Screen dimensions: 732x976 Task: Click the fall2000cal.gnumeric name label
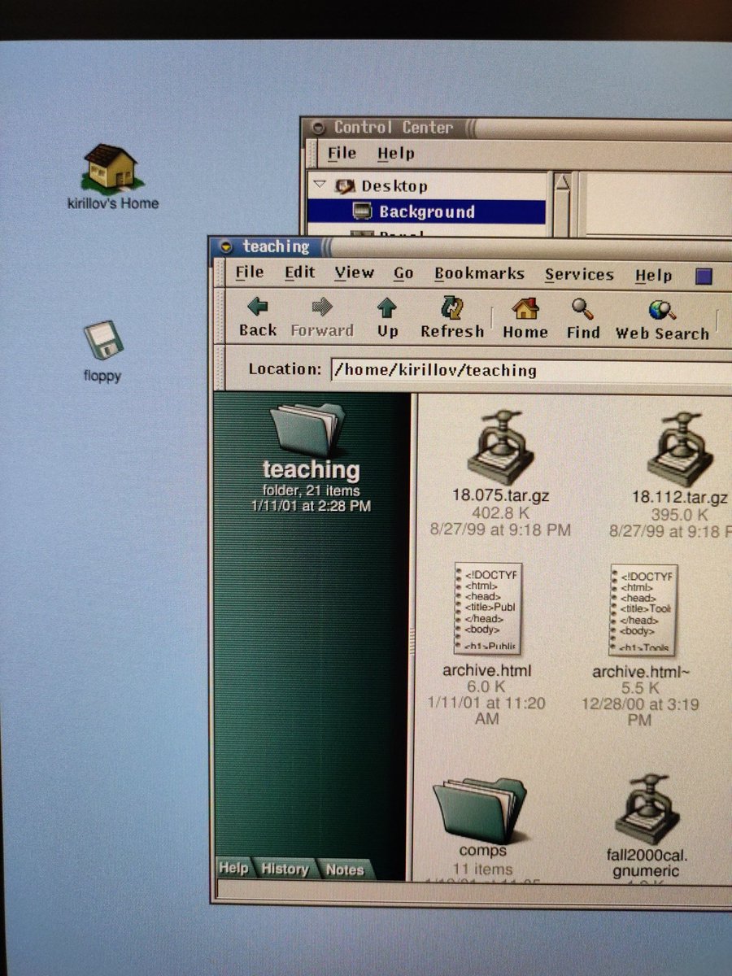(647, 863)
